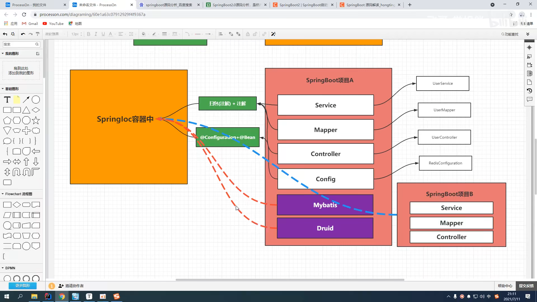The image size is (537, 302).
Task: Select the up arrow shape
Action: (26, 162)
